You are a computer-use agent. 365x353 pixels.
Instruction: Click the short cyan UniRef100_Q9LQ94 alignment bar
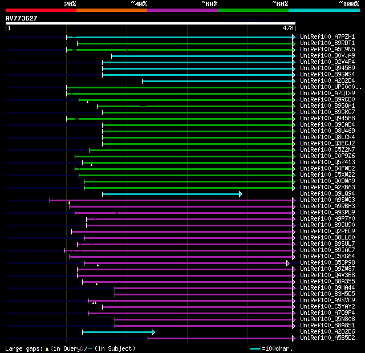pyautogui.click(x=172, y=194)
